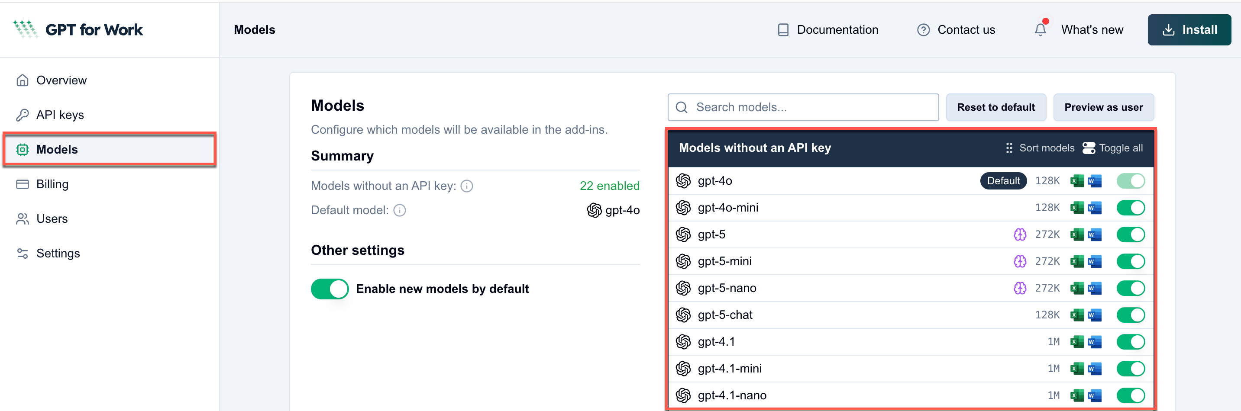Switch off the gpt-4.1-mini model
This screenshot has width=1241, height=411.
point(1130,369)
